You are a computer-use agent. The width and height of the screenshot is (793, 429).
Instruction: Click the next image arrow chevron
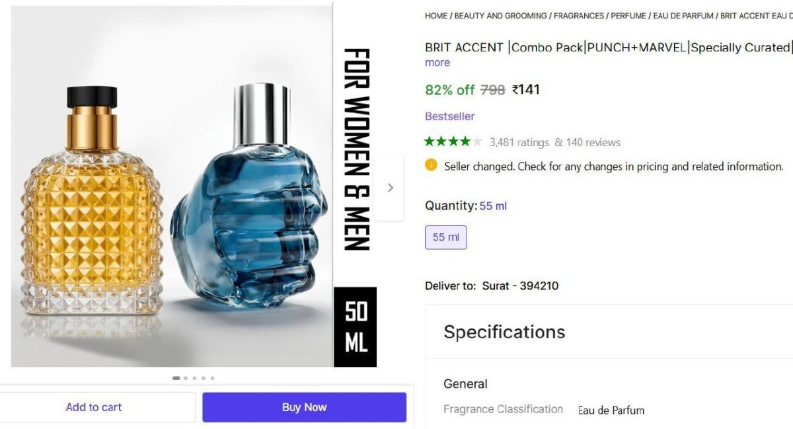coord(390,187)
